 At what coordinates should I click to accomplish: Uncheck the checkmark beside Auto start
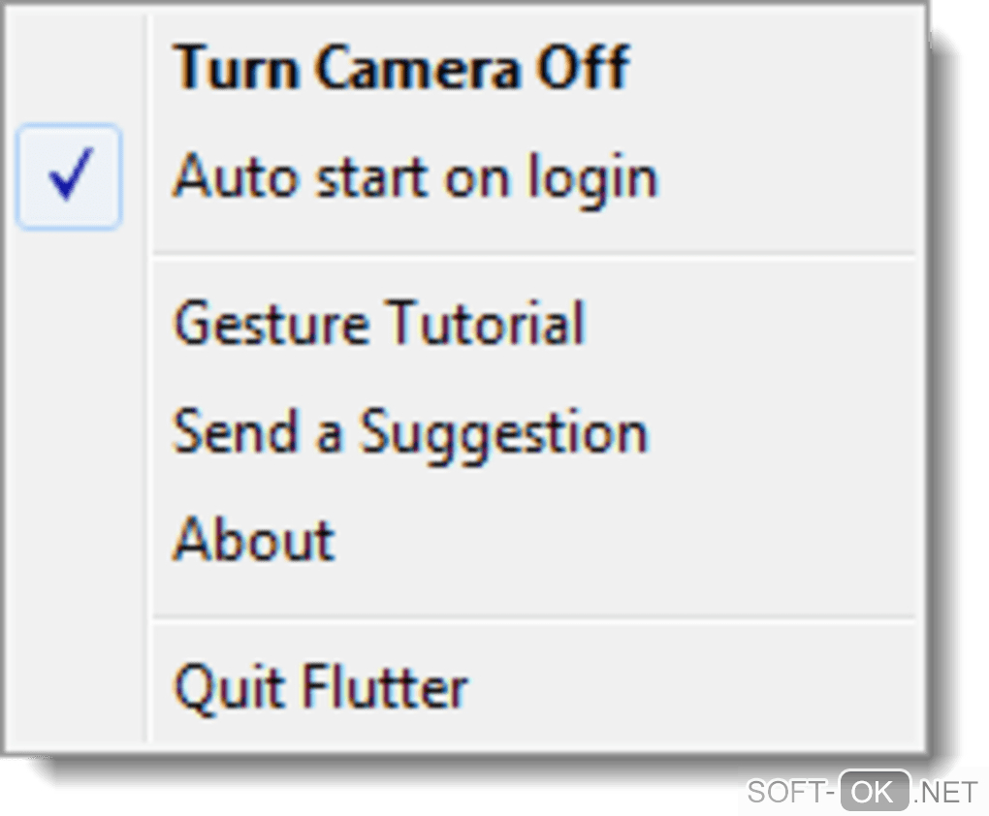[69, 177]
